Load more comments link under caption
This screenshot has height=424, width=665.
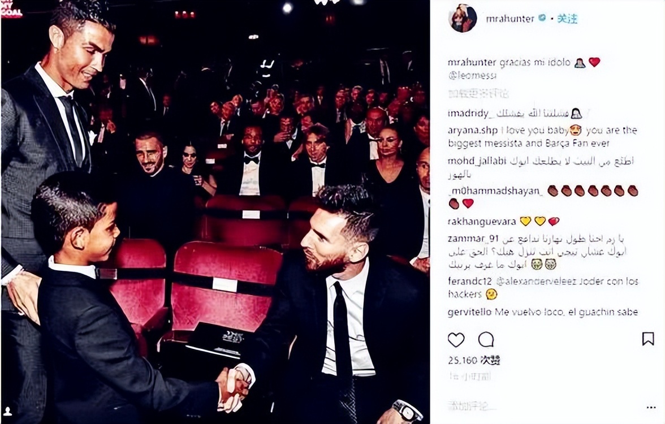tap(478, 94)
